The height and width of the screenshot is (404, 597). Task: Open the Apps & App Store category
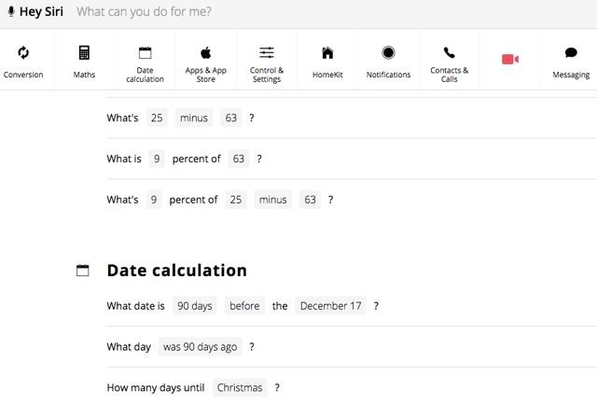click(205, 53)
